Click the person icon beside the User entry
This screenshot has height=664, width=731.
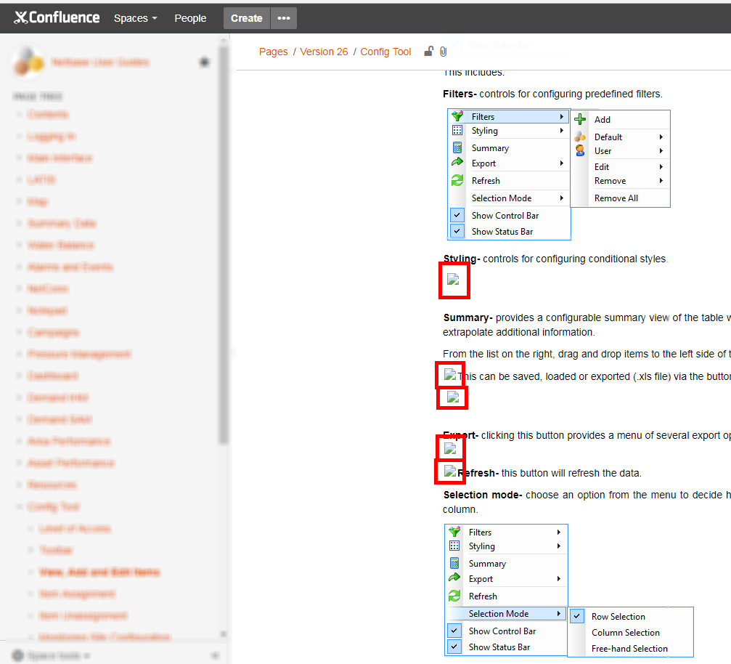[580, 150]
